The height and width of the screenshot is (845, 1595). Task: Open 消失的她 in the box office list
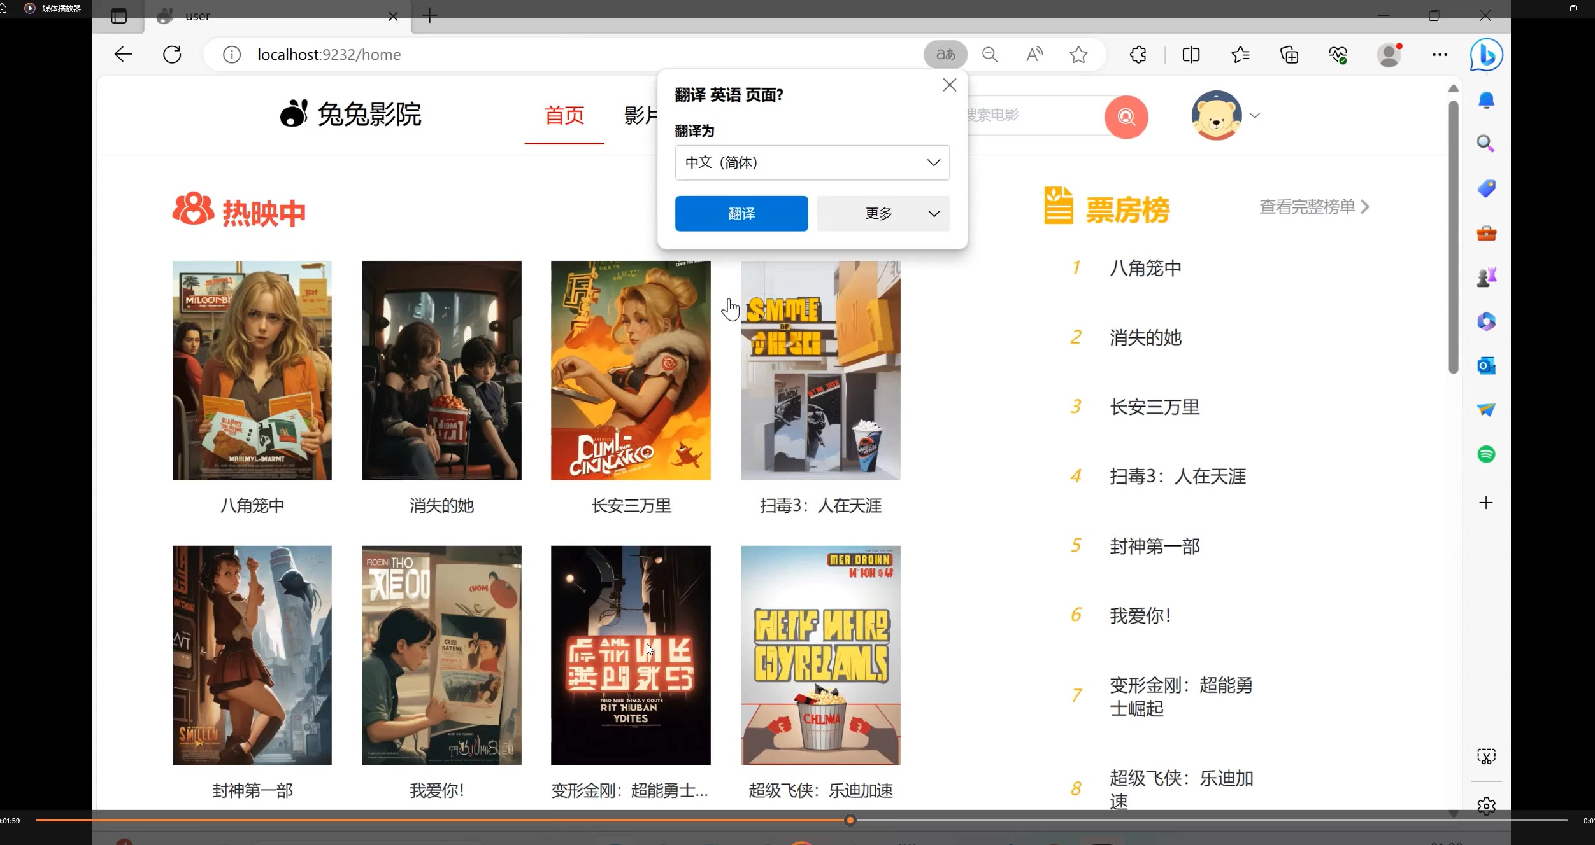click(1145, 337)
